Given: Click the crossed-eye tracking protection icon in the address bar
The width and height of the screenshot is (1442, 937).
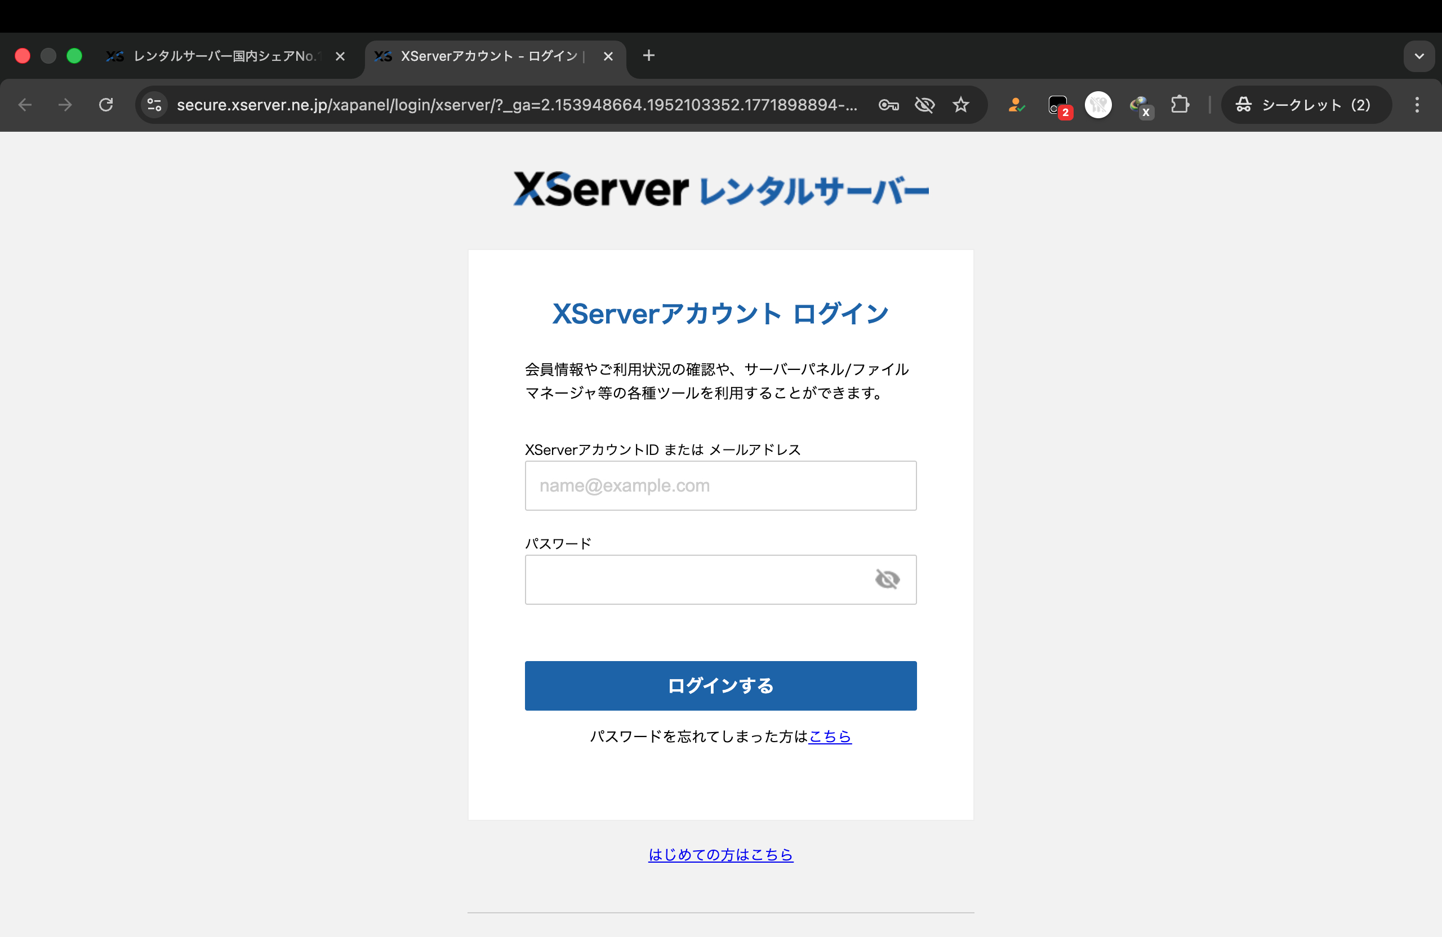Looking at the screenshot, I should [924, 105].
